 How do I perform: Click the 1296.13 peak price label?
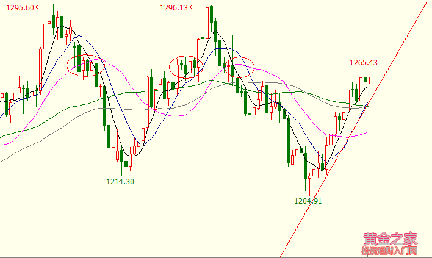click(173, 7)
